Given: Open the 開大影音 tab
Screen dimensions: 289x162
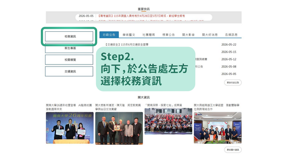Looking at the screenshot, I should (188, 35).
